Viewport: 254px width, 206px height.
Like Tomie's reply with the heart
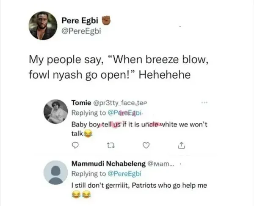coord(145,146)
